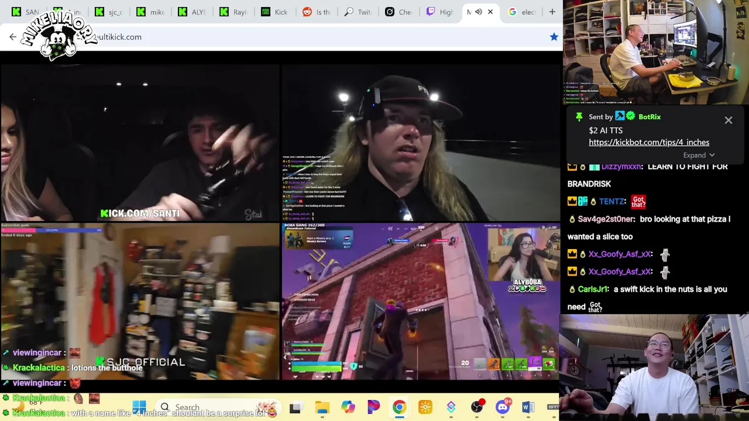
Task: Switch to the SAN Kick tab
Action: pyautogui.click(x=25, y=12)
